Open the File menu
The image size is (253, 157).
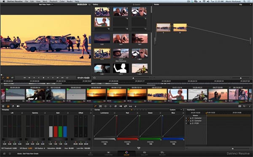coord(26,1)
